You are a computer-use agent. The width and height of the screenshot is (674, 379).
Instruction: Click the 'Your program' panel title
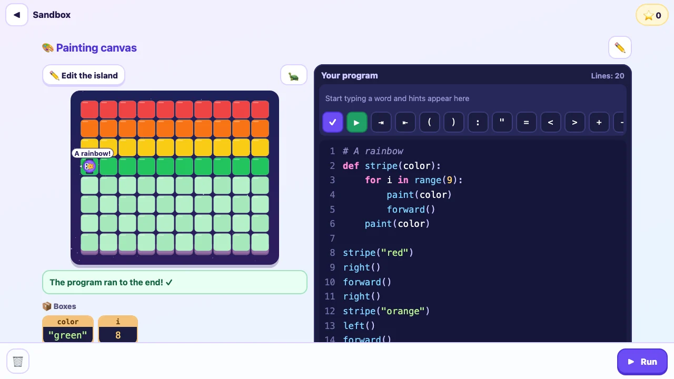350,75
